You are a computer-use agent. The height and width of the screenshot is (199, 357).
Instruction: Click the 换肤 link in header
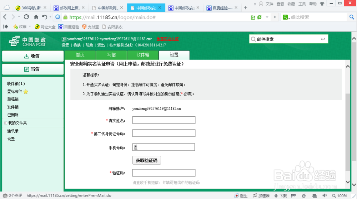77,45
